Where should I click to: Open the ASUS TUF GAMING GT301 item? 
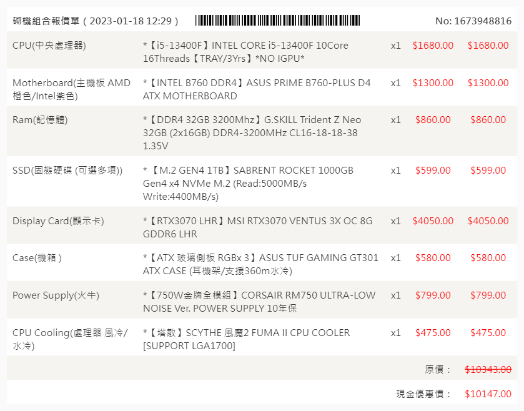click(x=260, y=264)
